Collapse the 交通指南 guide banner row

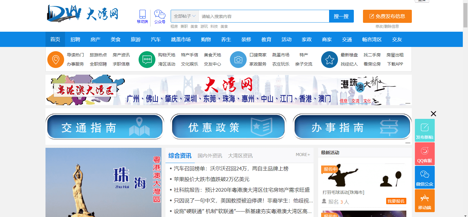[408, 143]
